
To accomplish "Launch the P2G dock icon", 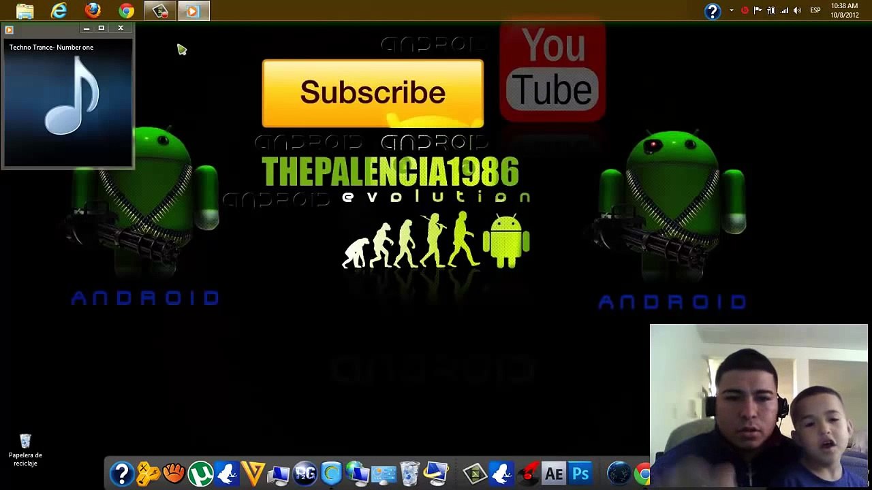I will pyautogui.click(x=305, y=474).
